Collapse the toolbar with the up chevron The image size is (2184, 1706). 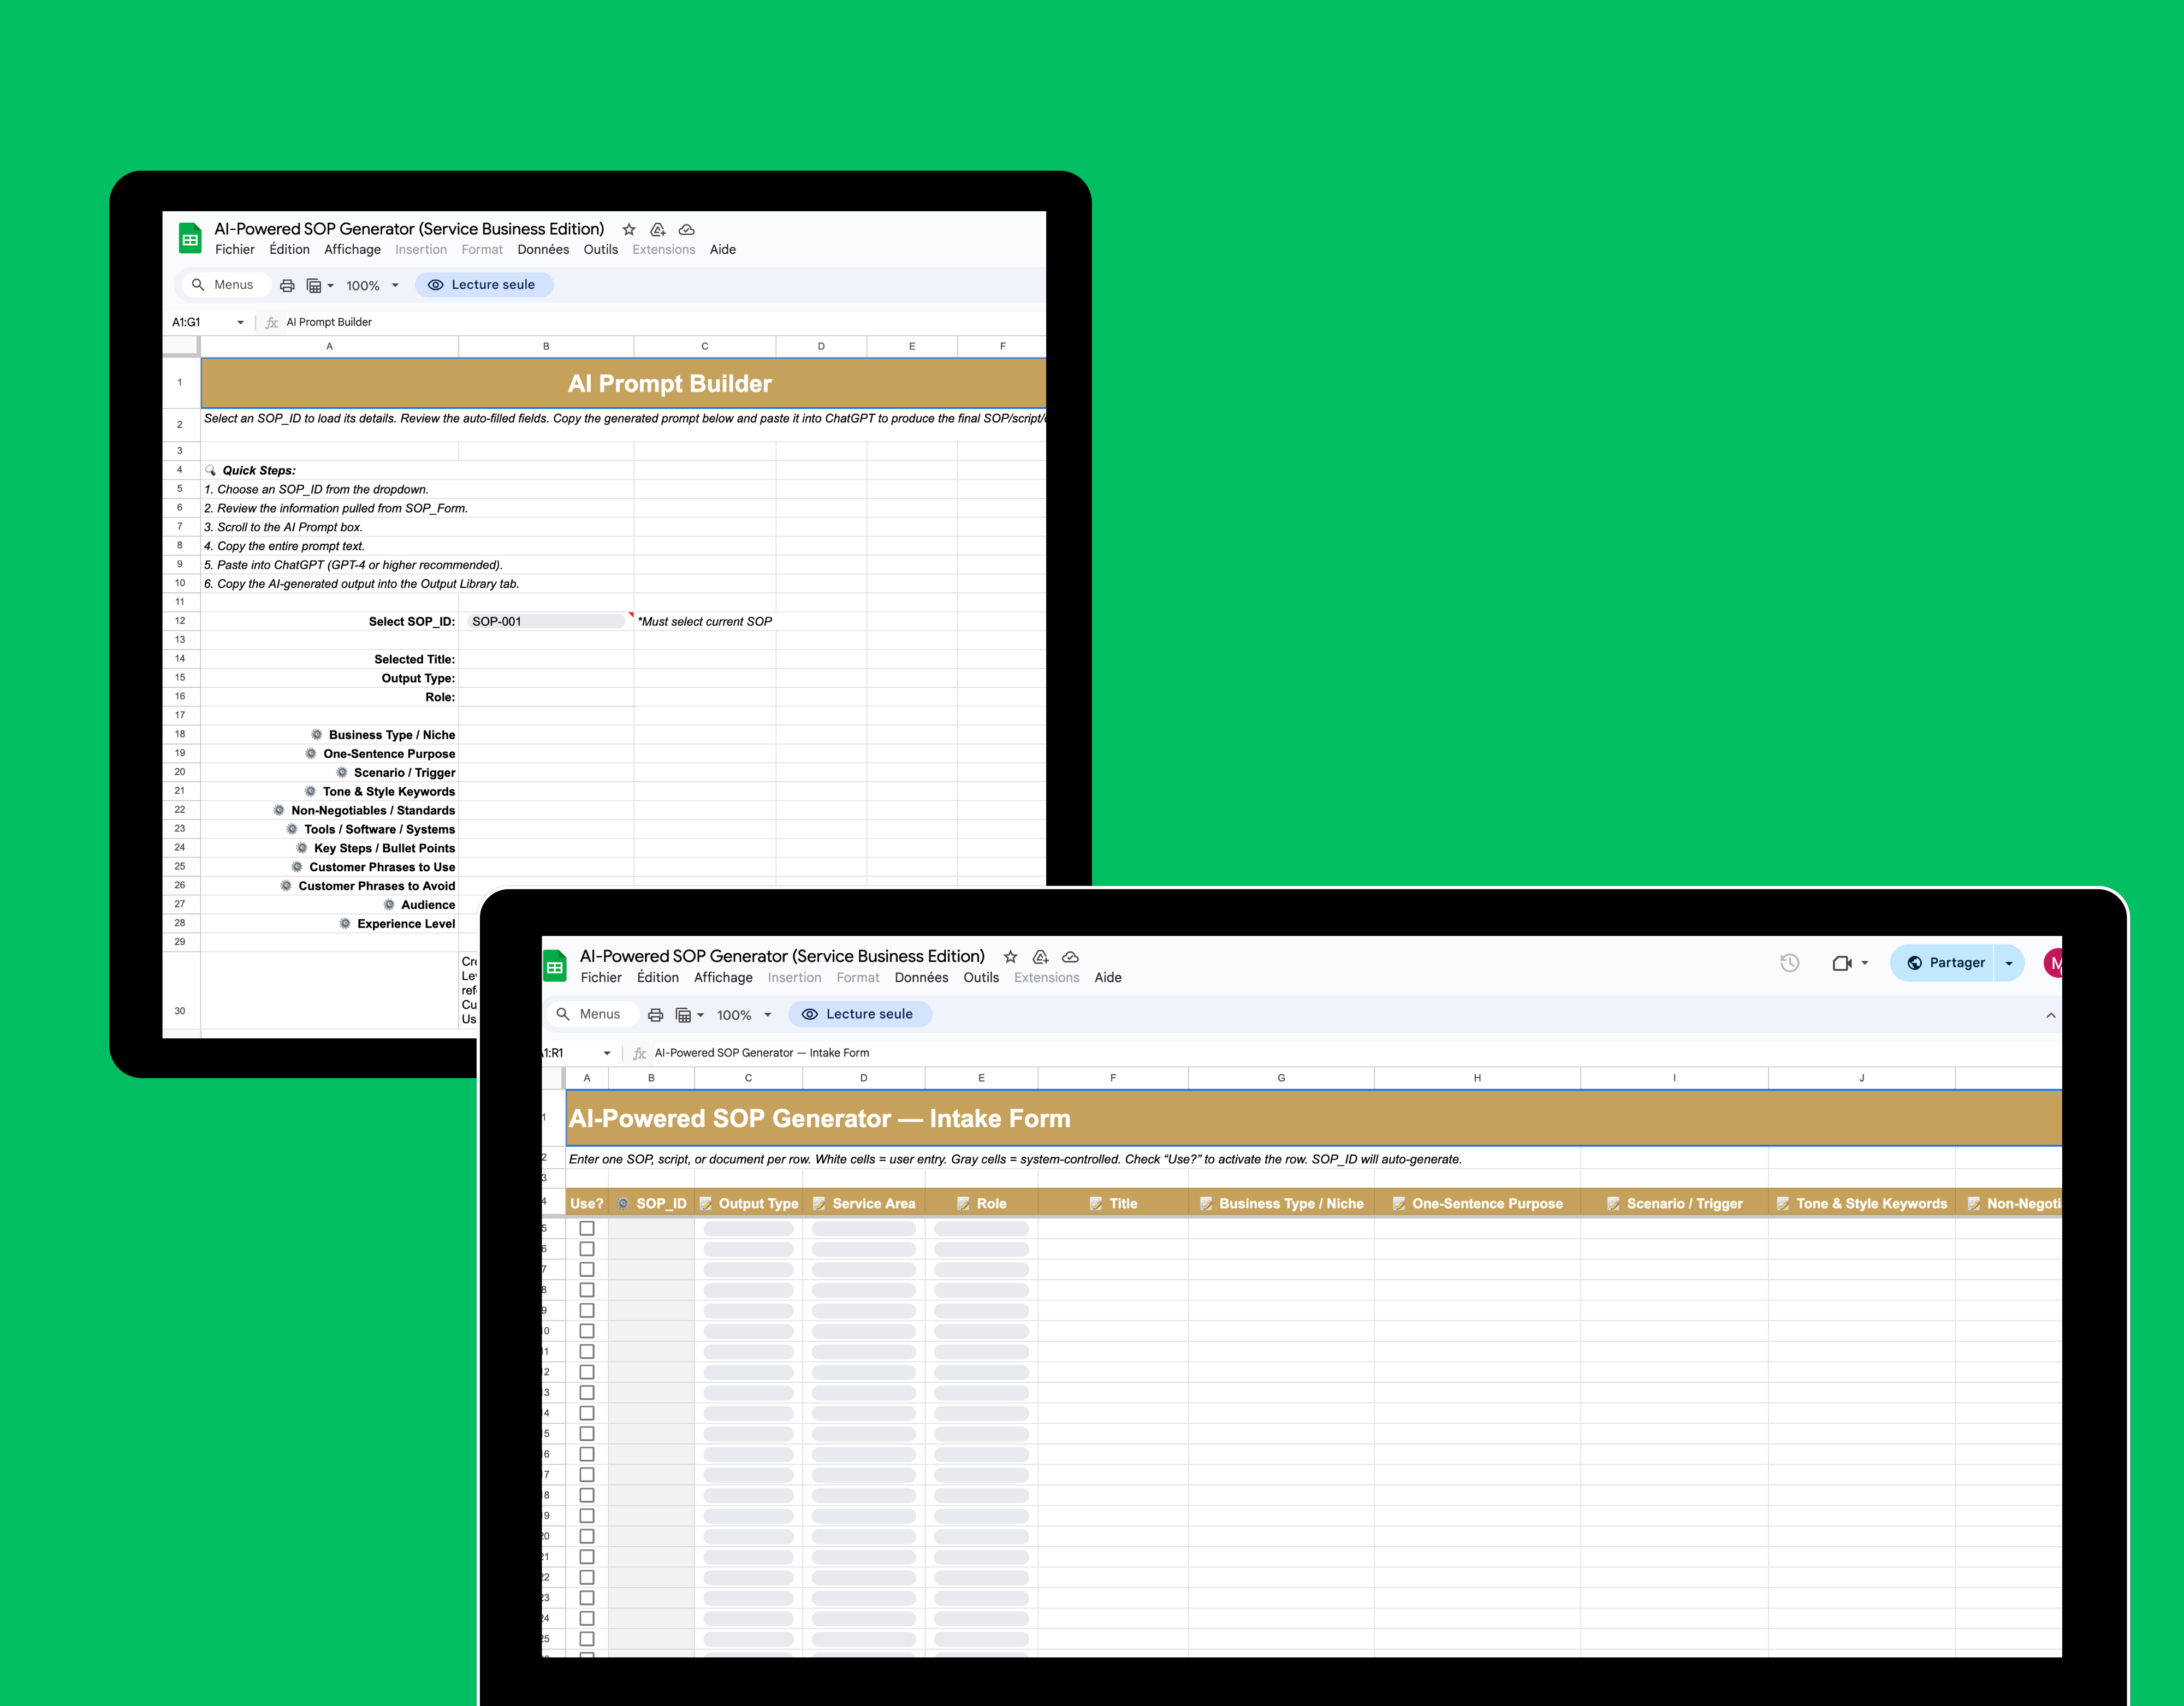pos(2050,1014)
